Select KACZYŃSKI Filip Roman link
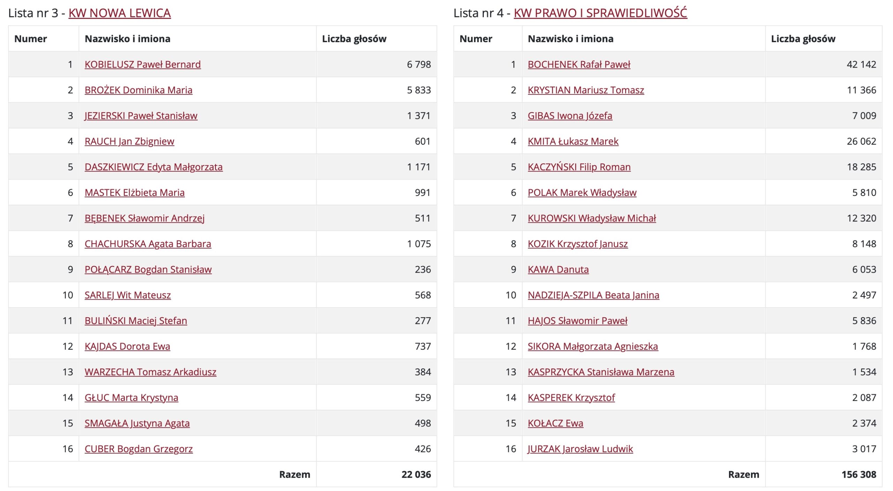Screen dimensions: 893x491 click(x=579, y=167)
